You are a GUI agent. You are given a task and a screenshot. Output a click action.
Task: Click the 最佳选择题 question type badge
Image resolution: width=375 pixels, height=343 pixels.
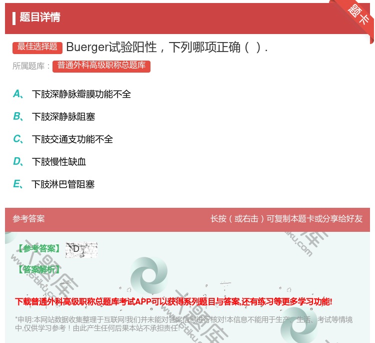coord(37,47)
